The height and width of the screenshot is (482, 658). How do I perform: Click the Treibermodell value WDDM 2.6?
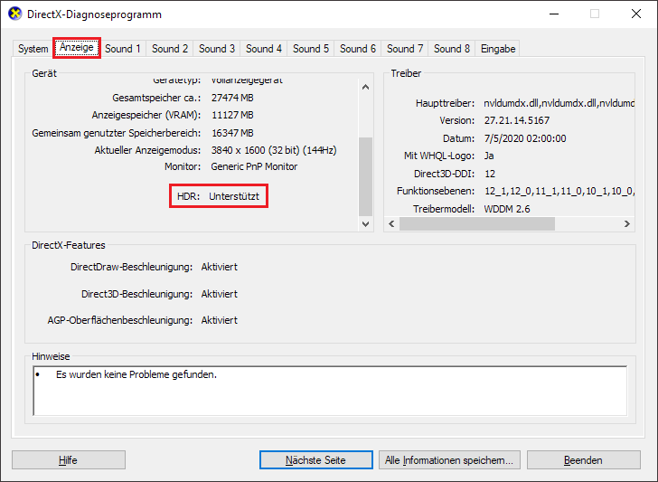[507, 209]
